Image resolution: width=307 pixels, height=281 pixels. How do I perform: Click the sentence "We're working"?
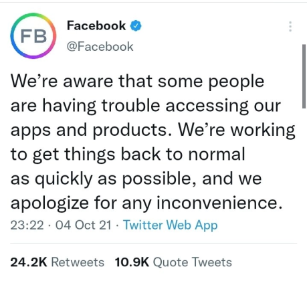click(236, 130)
